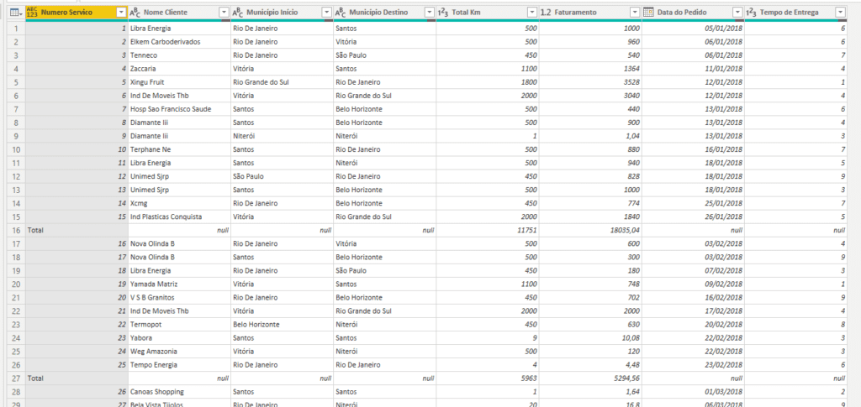Image resolution: width=861 pixels, height=407 pixels.
Task: Click the 123 type icon of Tempo de Entrega
Action: [x=751, y=12]
